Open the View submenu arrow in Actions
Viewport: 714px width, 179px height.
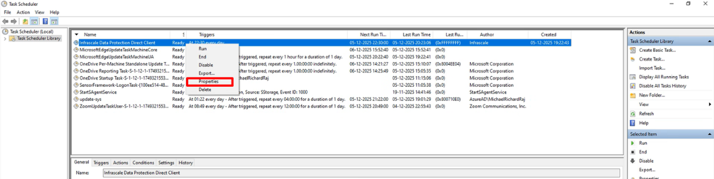[x=710, y=104]
